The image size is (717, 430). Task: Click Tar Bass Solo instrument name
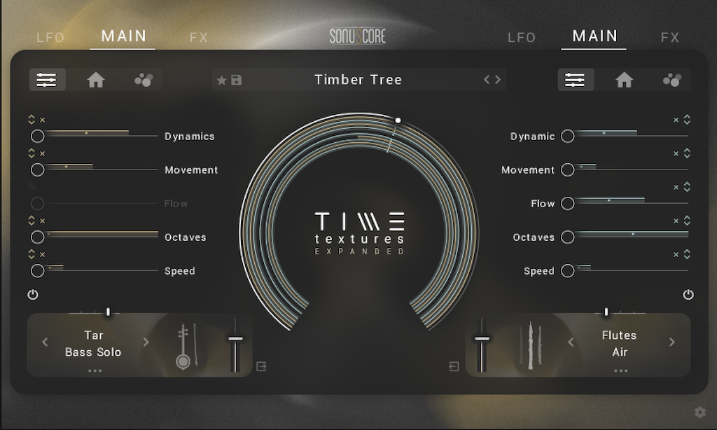pos(93,344)
